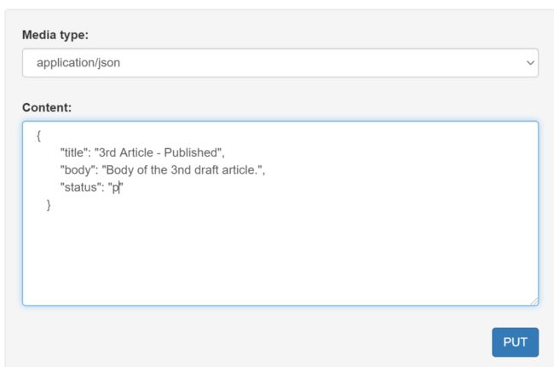Click the "application/json" selected text

78,63
